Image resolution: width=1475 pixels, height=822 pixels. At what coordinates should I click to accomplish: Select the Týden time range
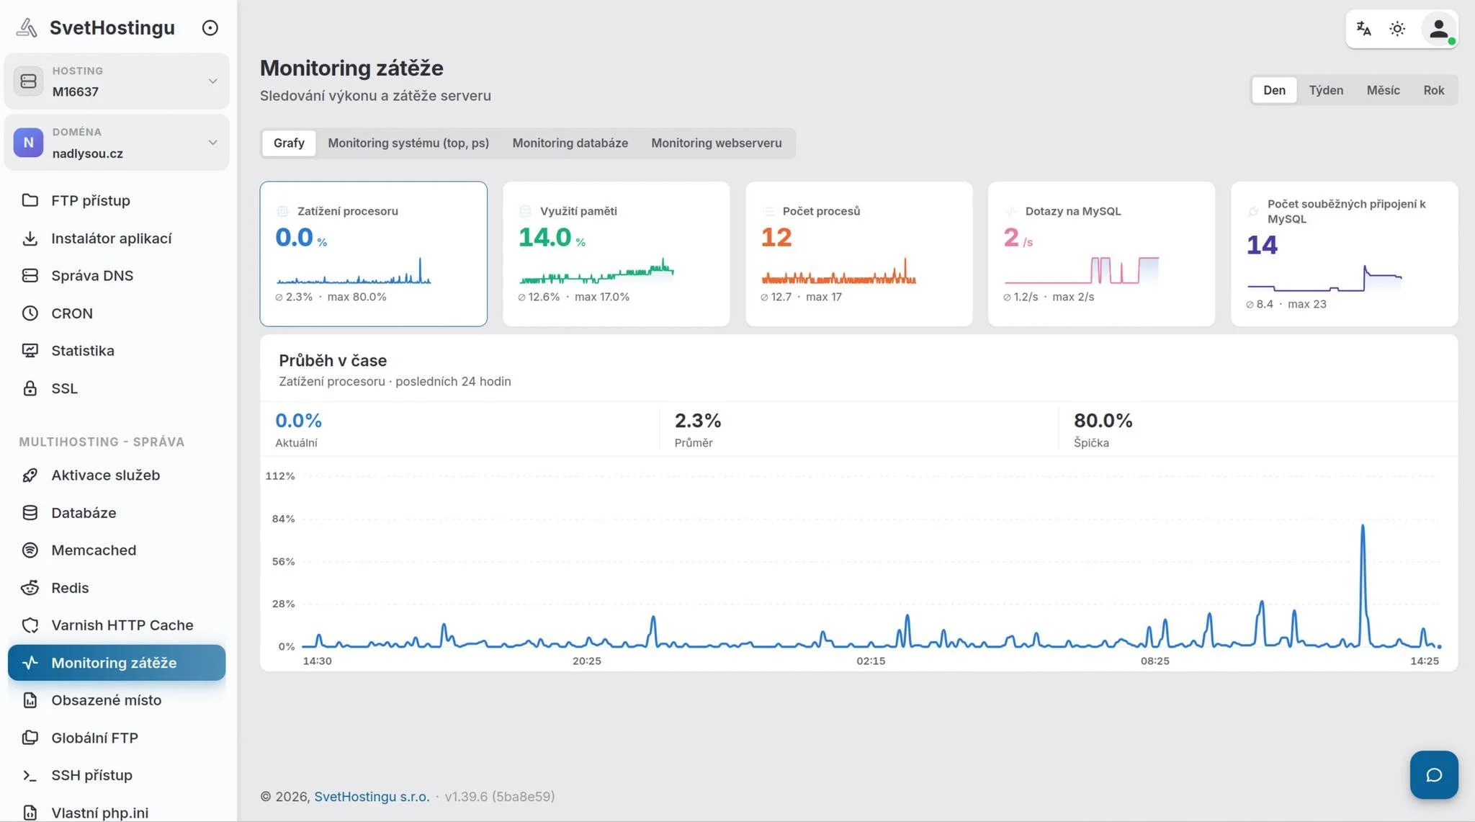click(1326, 90)
